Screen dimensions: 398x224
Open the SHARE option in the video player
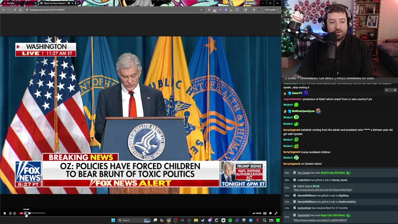pos(257,213)
